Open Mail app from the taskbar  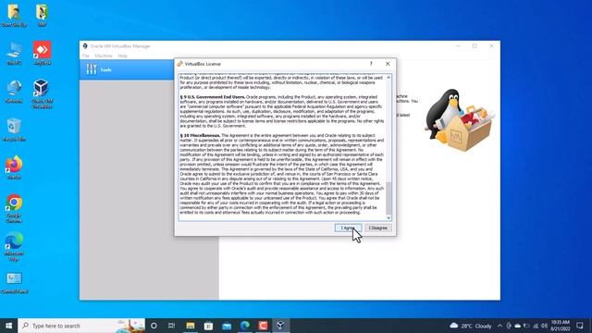pos(227,326)
